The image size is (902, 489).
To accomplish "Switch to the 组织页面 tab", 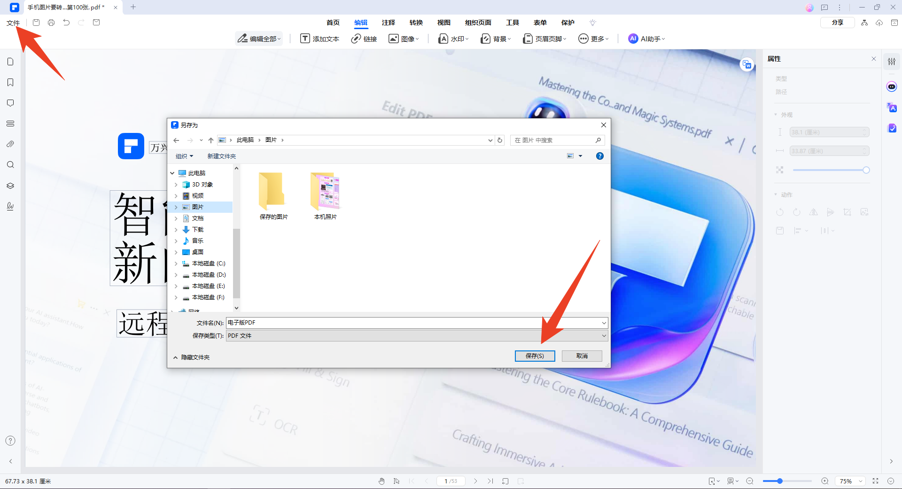I will (x=478, y=23).
